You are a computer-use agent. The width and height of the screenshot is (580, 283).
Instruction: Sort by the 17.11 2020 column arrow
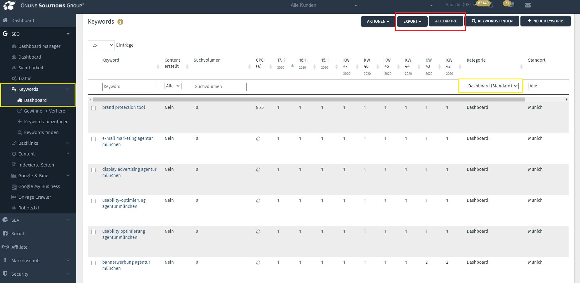click(292, 66)
